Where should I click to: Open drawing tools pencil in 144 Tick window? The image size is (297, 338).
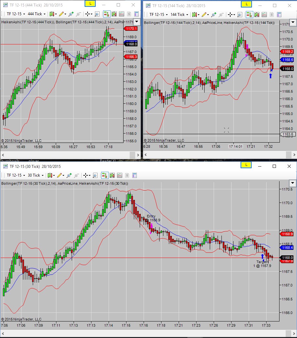tap(205, 15)
